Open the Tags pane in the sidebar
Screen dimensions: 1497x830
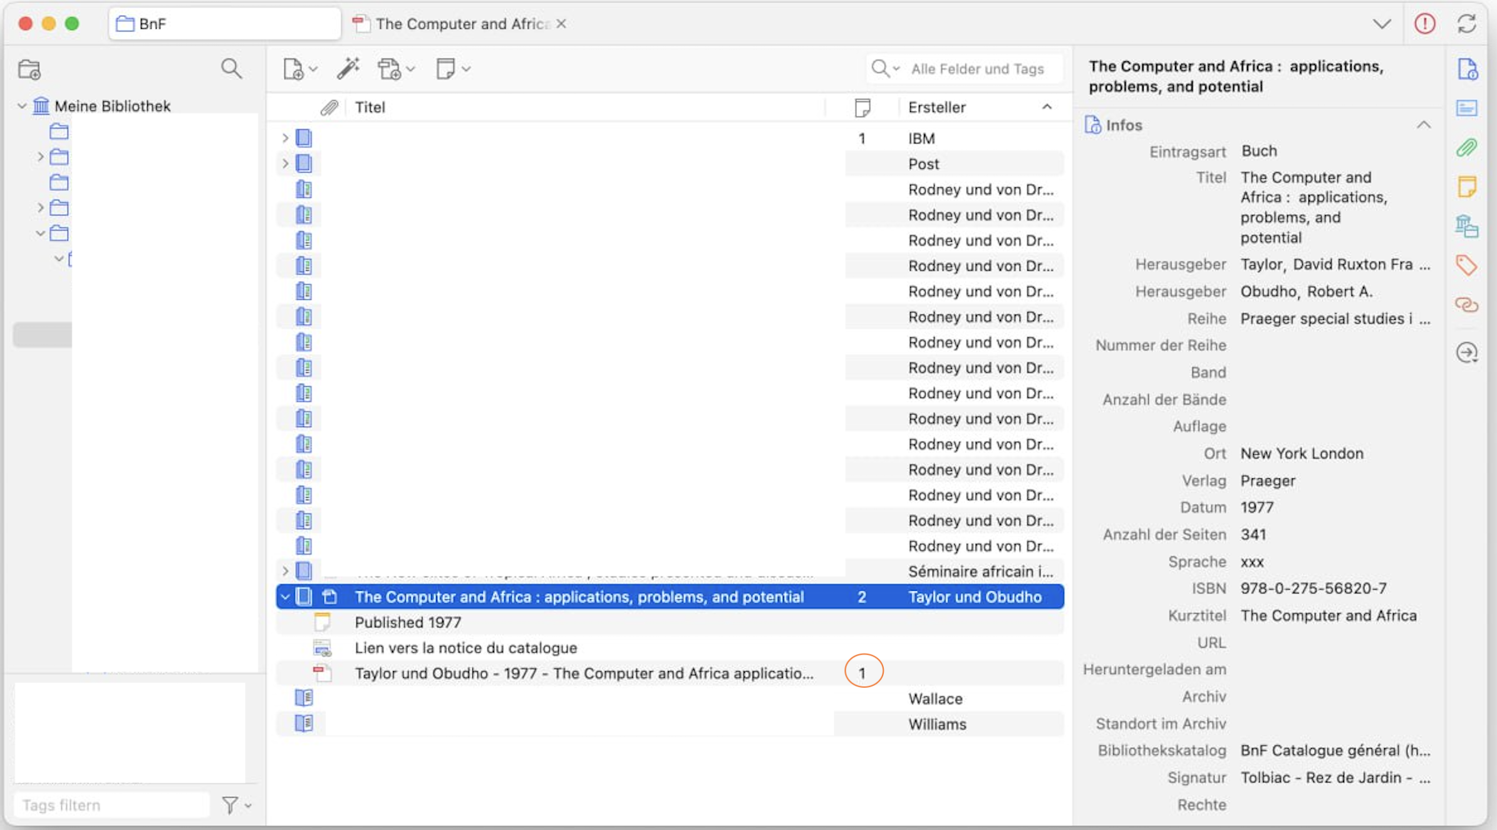point(1466,265)
